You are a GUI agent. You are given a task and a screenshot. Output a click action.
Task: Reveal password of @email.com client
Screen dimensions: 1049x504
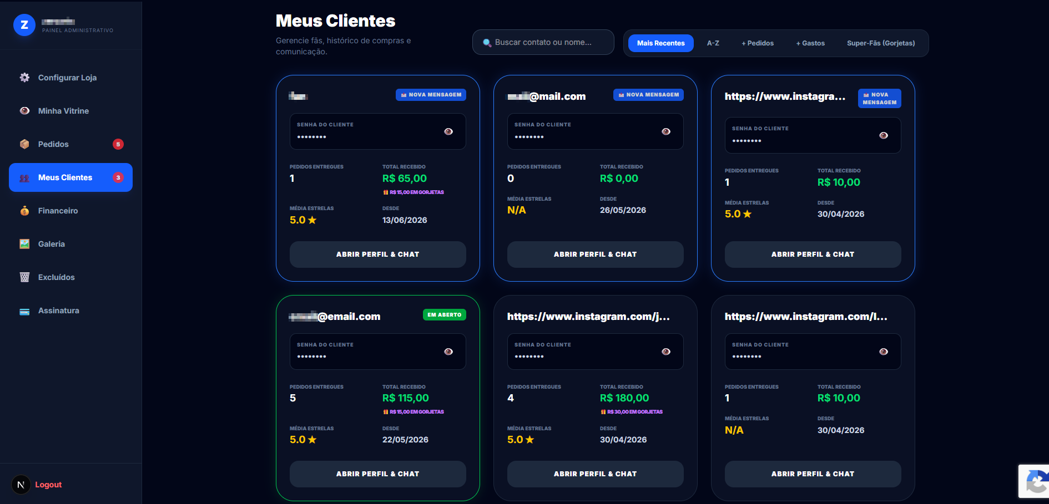(448, 352)
